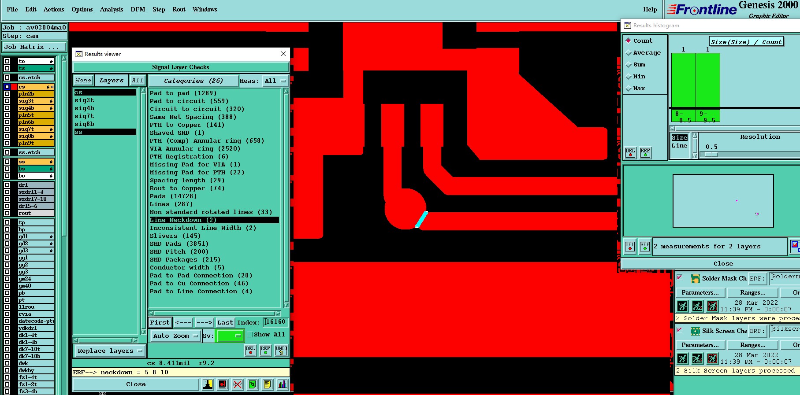Click red-outlined run icon under Silk Screen Check
The width and height of the screenshot is (800, 395).
[712, 358]
